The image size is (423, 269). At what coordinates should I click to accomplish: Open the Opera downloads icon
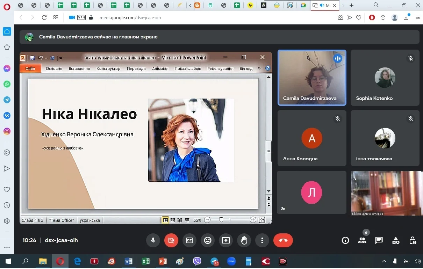point(406,17)
